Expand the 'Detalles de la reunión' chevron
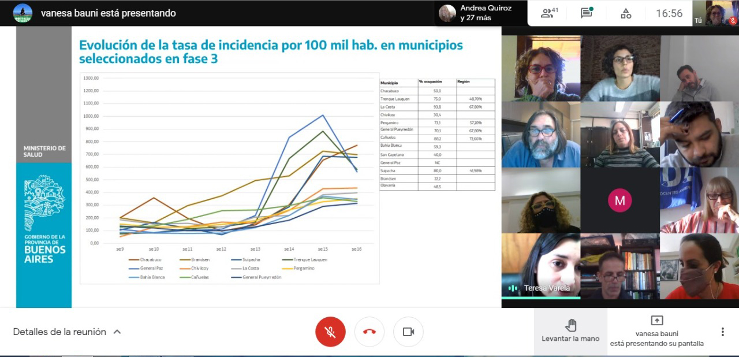Image resolution: width=739 pixels, height=357 pixels. (117, 332)
